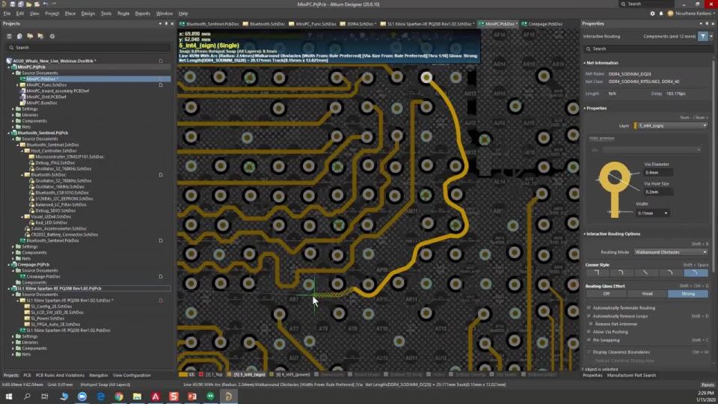Select the any-angle arc corner style
718x404 pixels.
695,272
